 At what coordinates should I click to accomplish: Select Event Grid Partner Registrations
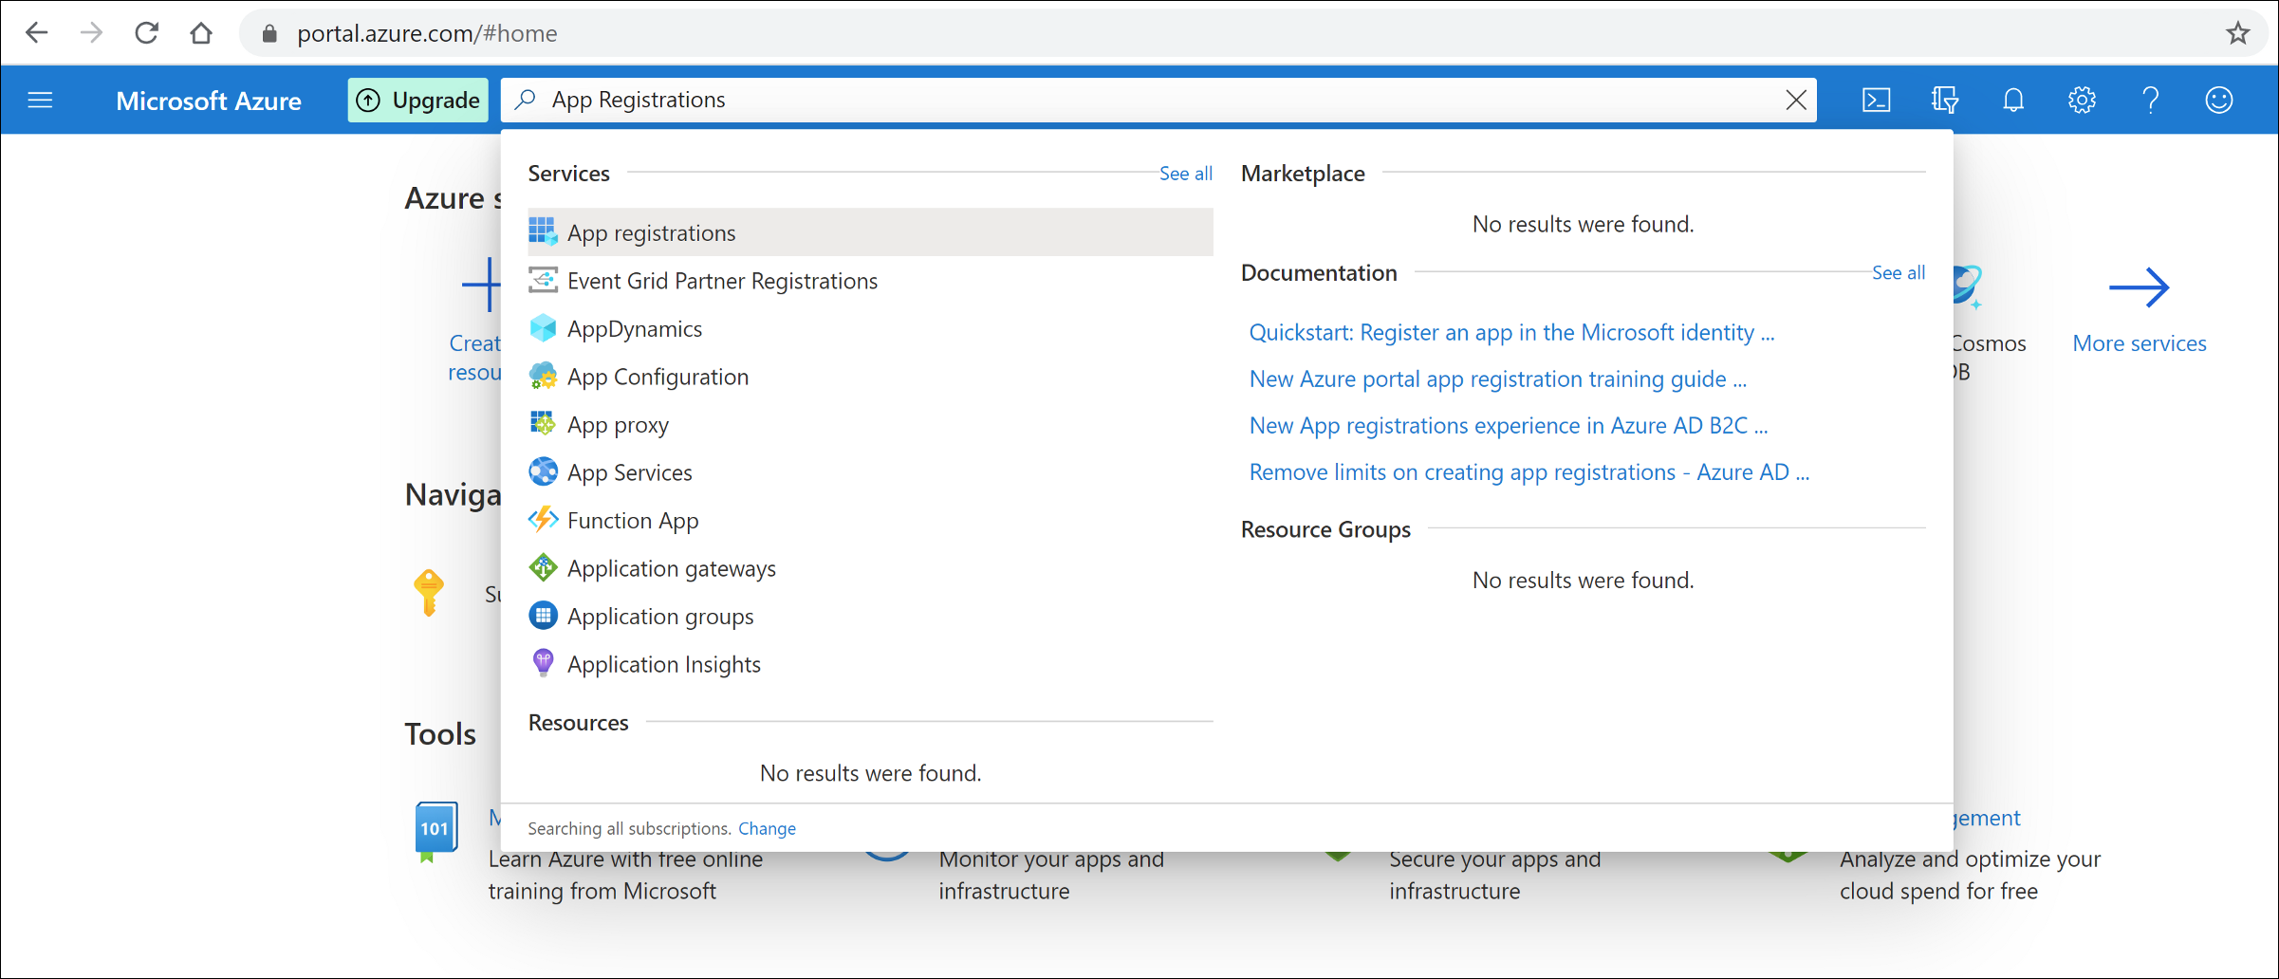pyautogui.click(x=870, y=281)
